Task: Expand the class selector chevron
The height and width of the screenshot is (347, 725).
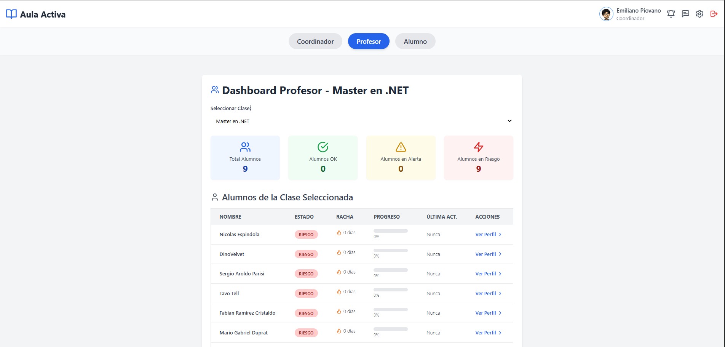Action: pyautogui.click(x=509, y=121)
